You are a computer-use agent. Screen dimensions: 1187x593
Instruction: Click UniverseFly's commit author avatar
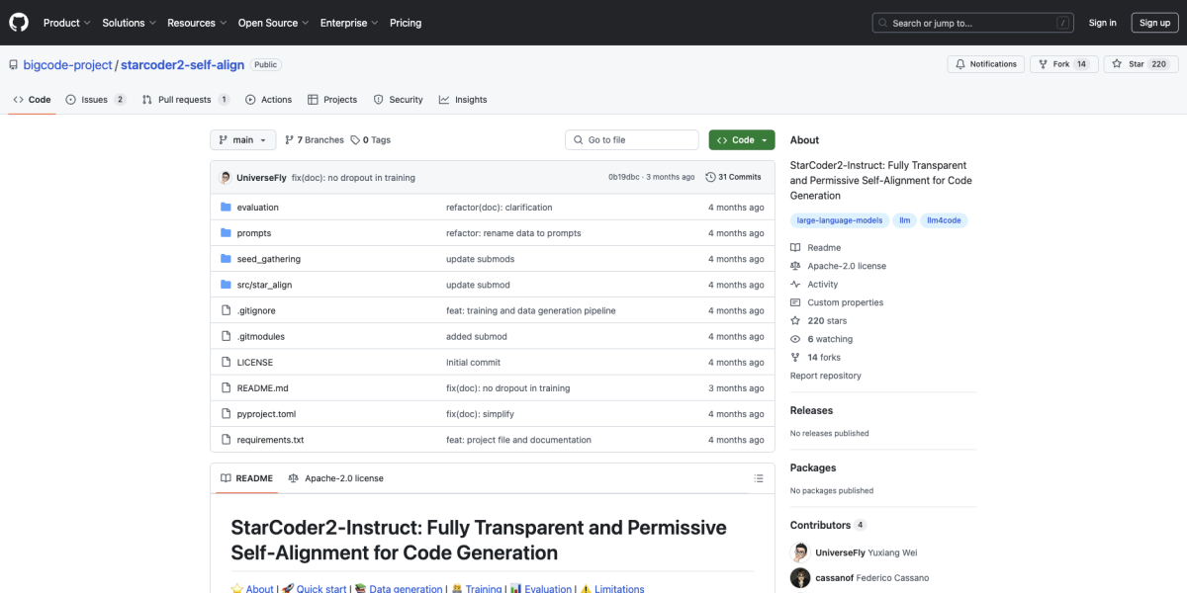pos(226,178)
